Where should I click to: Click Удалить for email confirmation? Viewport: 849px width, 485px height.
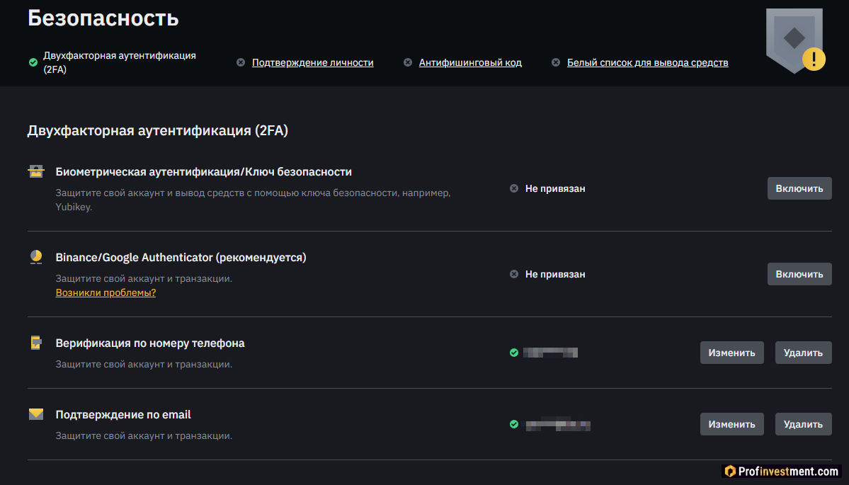803,424
